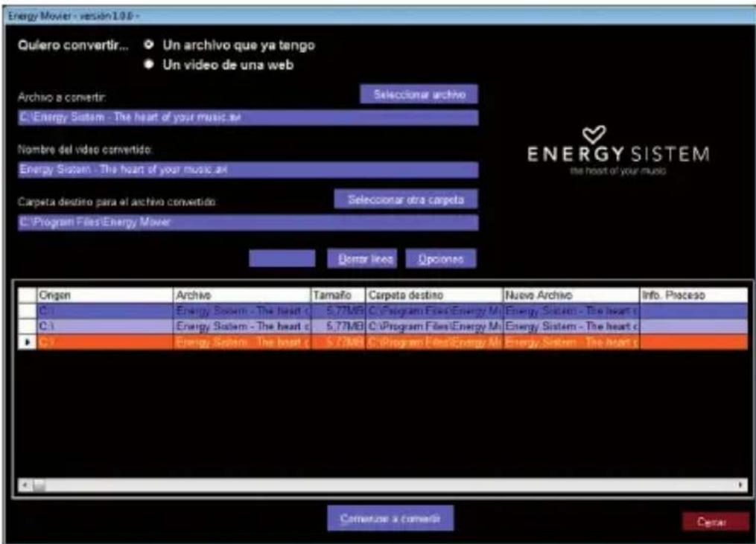Select the Carpeta destino cell in dark blue row
This screenshot has width=756, height=544.
434,311
